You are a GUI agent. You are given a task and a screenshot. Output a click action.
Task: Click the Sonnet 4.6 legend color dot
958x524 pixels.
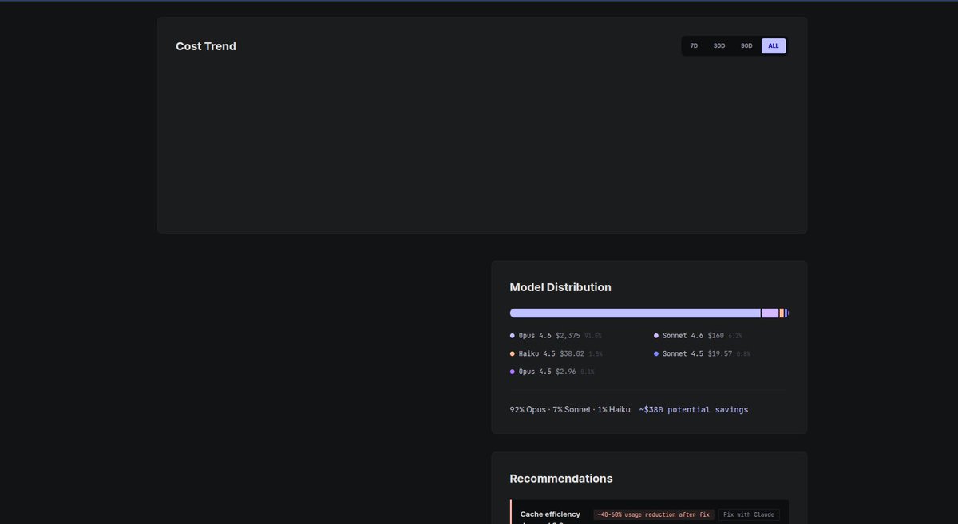656,336
